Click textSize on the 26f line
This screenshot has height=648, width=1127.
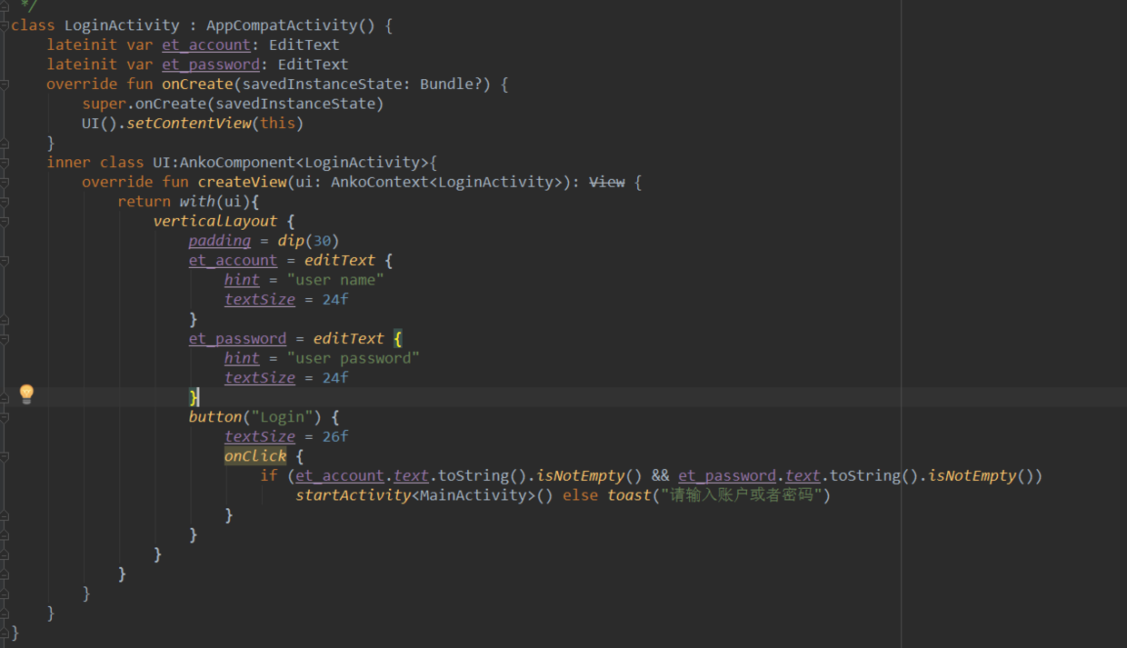[x=260, y=436]
